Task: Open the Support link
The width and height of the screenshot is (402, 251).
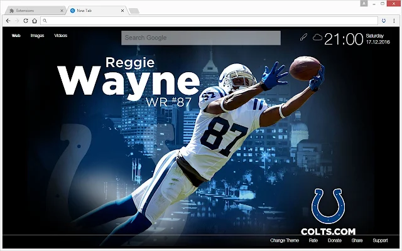Action: tap(380, 240)
